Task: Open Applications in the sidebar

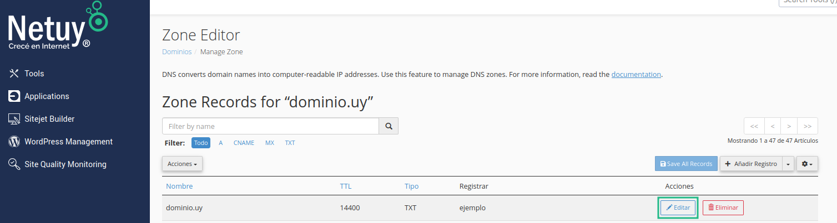Action: click(47, 96)
